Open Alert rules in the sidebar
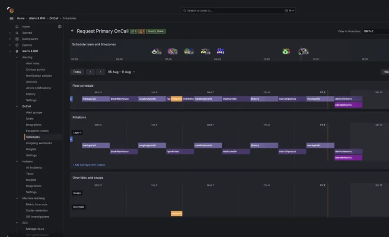Screen dimensions: 389x237 pyautogui.click(x=32, y=63)
